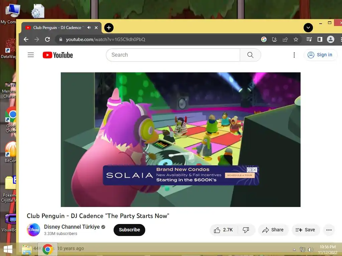Click the browser forward arrow
The width and height of the screenshot is (342, 256).
(37, 39)
